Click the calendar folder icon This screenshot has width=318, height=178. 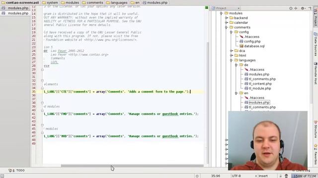click(232, 22)
